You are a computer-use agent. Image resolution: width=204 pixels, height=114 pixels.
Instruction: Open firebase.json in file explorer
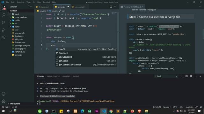(20, 42)
